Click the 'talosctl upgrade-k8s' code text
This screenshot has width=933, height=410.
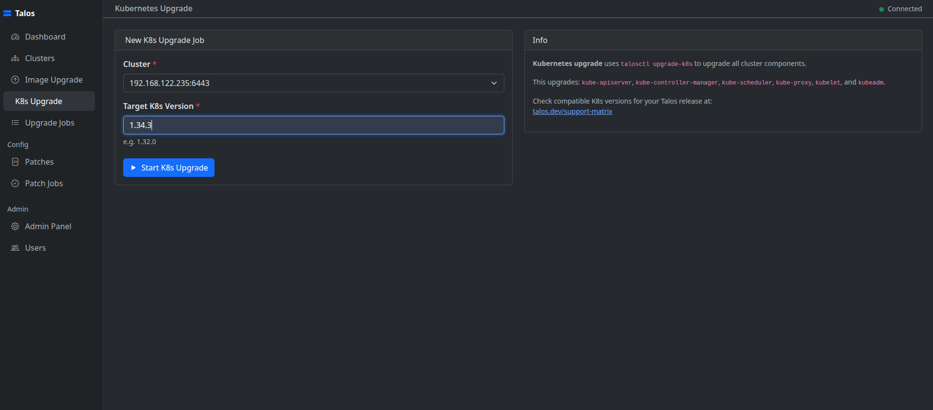[x=656, y=64]
